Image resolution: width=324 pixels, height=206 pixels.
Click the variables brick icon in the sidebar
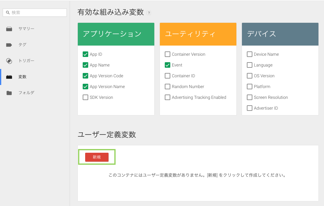point(9,77)
